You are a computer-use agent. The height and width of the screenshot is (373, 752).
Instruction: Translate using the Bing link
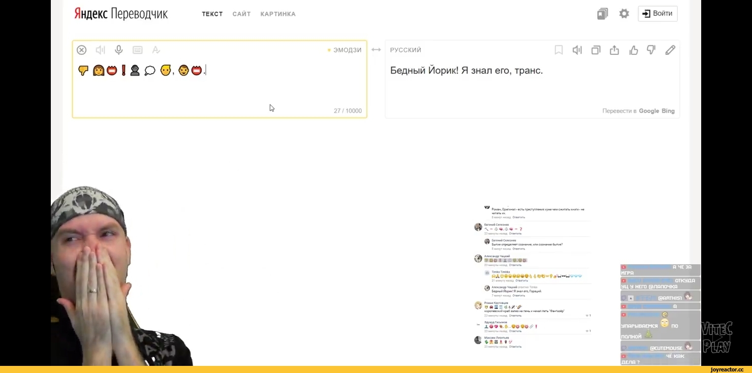pyautogui.click(x=668, y=111)
